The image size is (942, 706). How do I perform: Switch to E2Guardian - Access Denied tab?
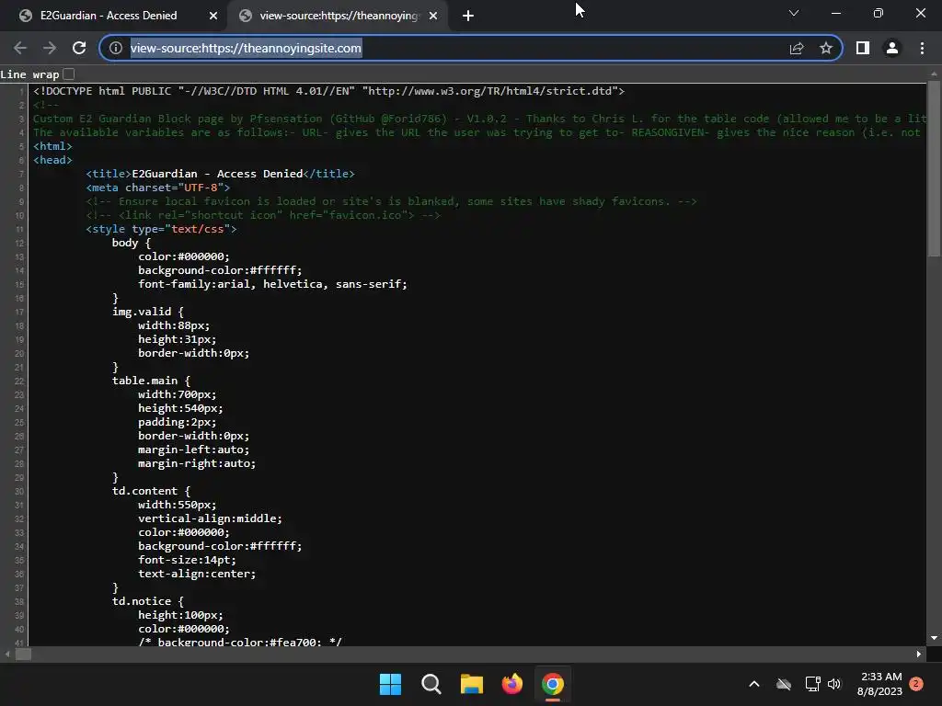click(109, 16)
